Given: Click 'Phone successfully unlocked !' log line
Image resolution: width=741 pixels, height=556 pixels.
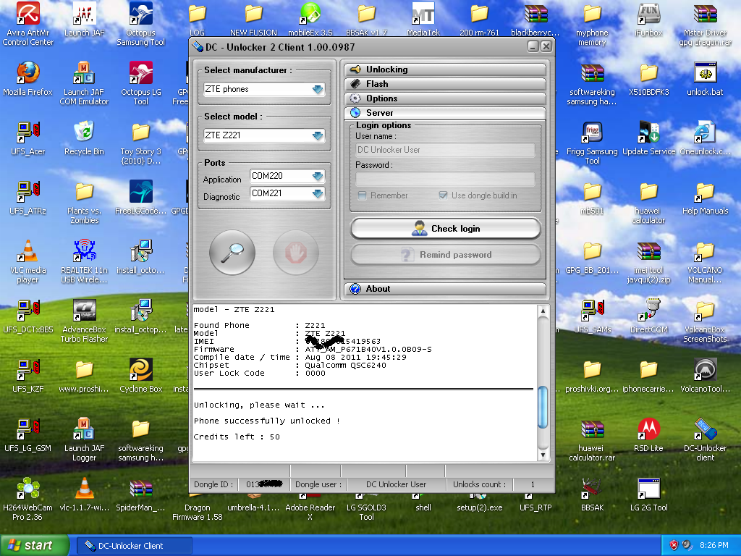Looking at the screenshot, I should 266,421.
